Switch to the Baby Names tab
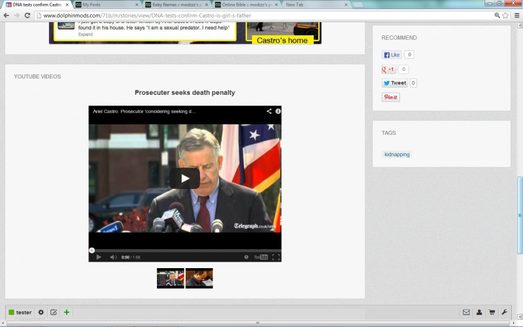 [176, 5]
